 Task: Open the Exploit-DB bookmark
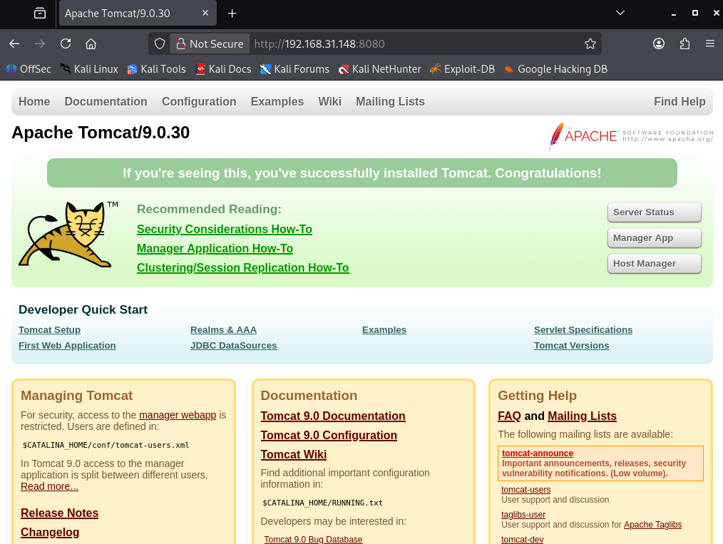[x=462, y=69]
